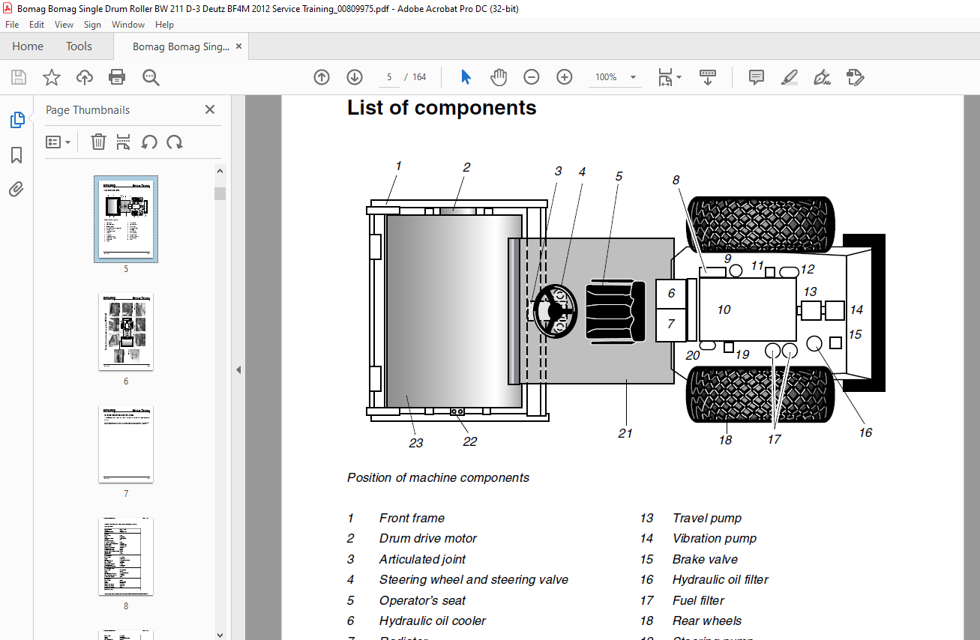Close the Page Thumbnails panel
Image resolution: width=980 pixels, height=640 pixels.
(x=210, y=109)
